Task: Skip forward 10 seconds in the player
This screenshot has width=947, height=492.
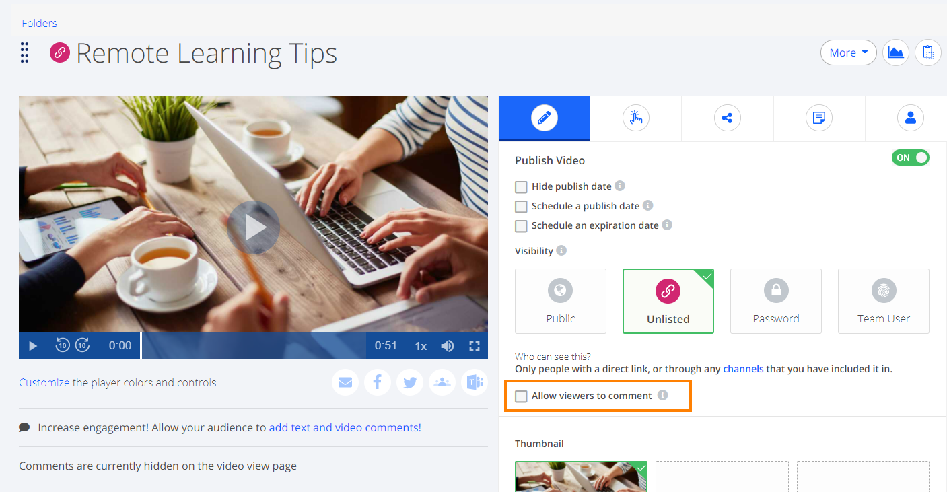Action: click(82, 346)
